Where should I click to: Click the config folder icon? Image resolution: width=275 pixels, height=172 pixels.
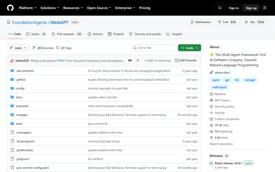click(12, 88)
